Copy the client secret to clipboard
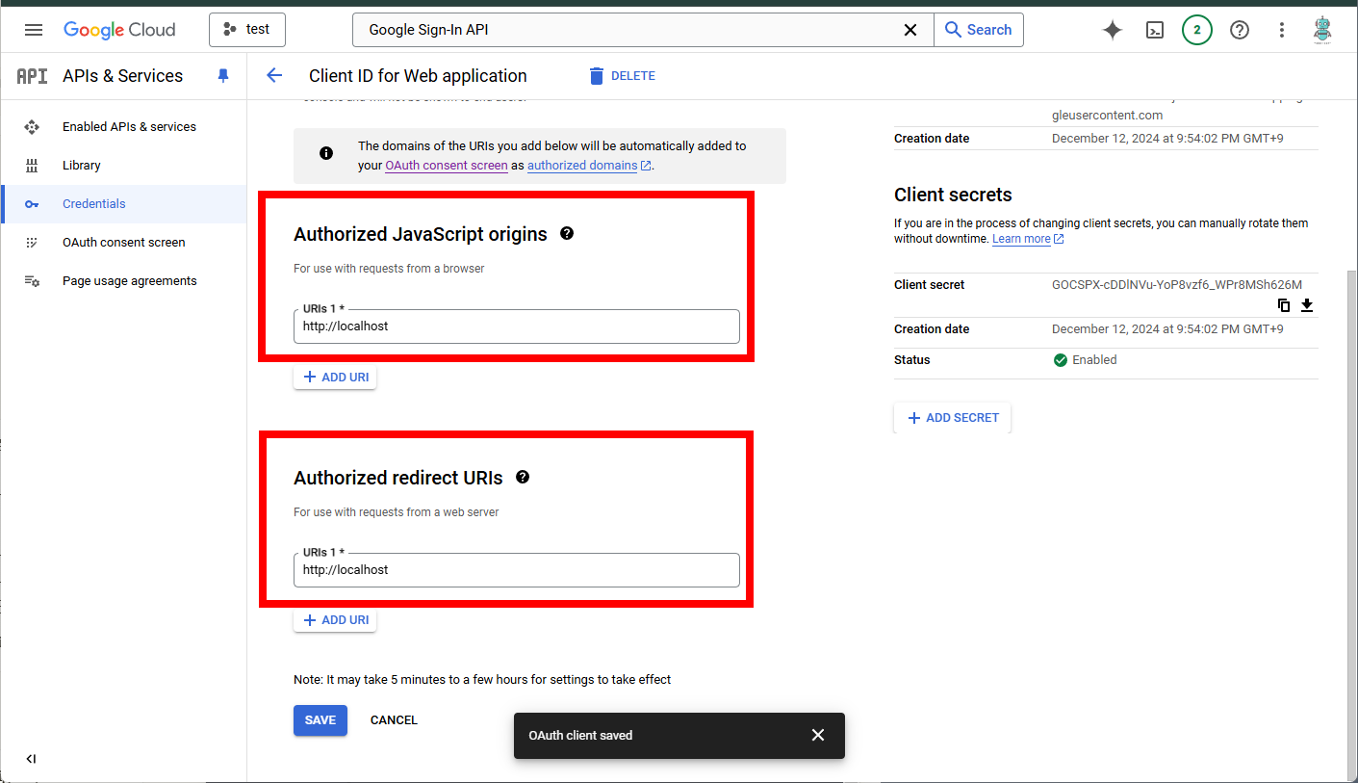This screenshot has width=1358, height=783. coord(1284,305)
